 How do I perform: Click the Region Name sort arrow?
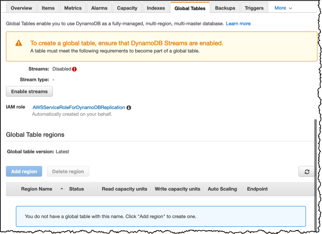[62, 189]
